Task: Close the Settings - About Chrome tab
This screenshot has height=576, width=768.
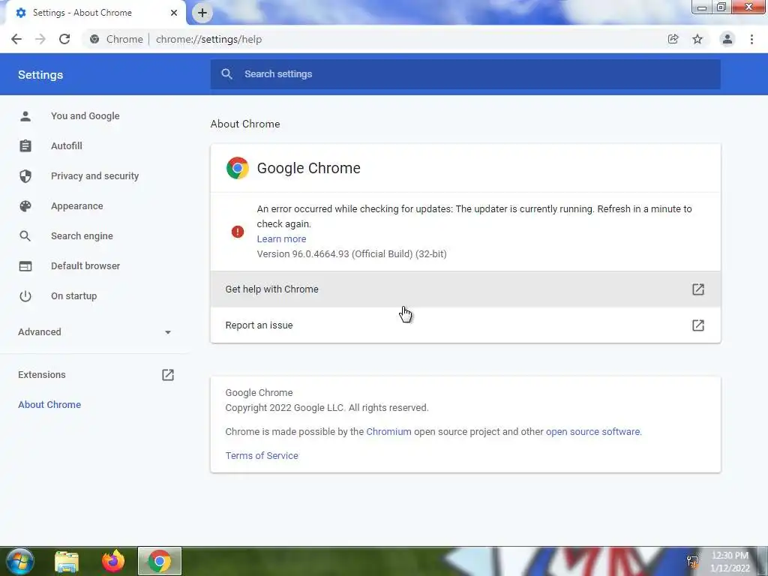Action: [174, 13]
